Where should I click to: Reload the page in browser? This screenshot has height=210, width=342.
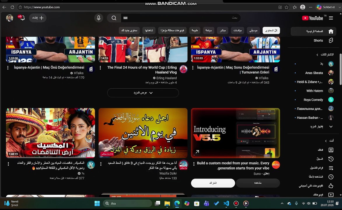13,7
